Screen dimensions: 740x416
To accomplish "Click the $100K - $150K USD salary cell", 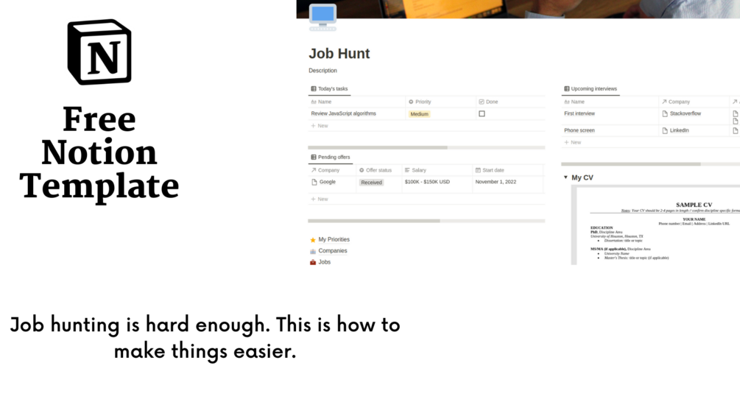I will click(x=427, y=182).
